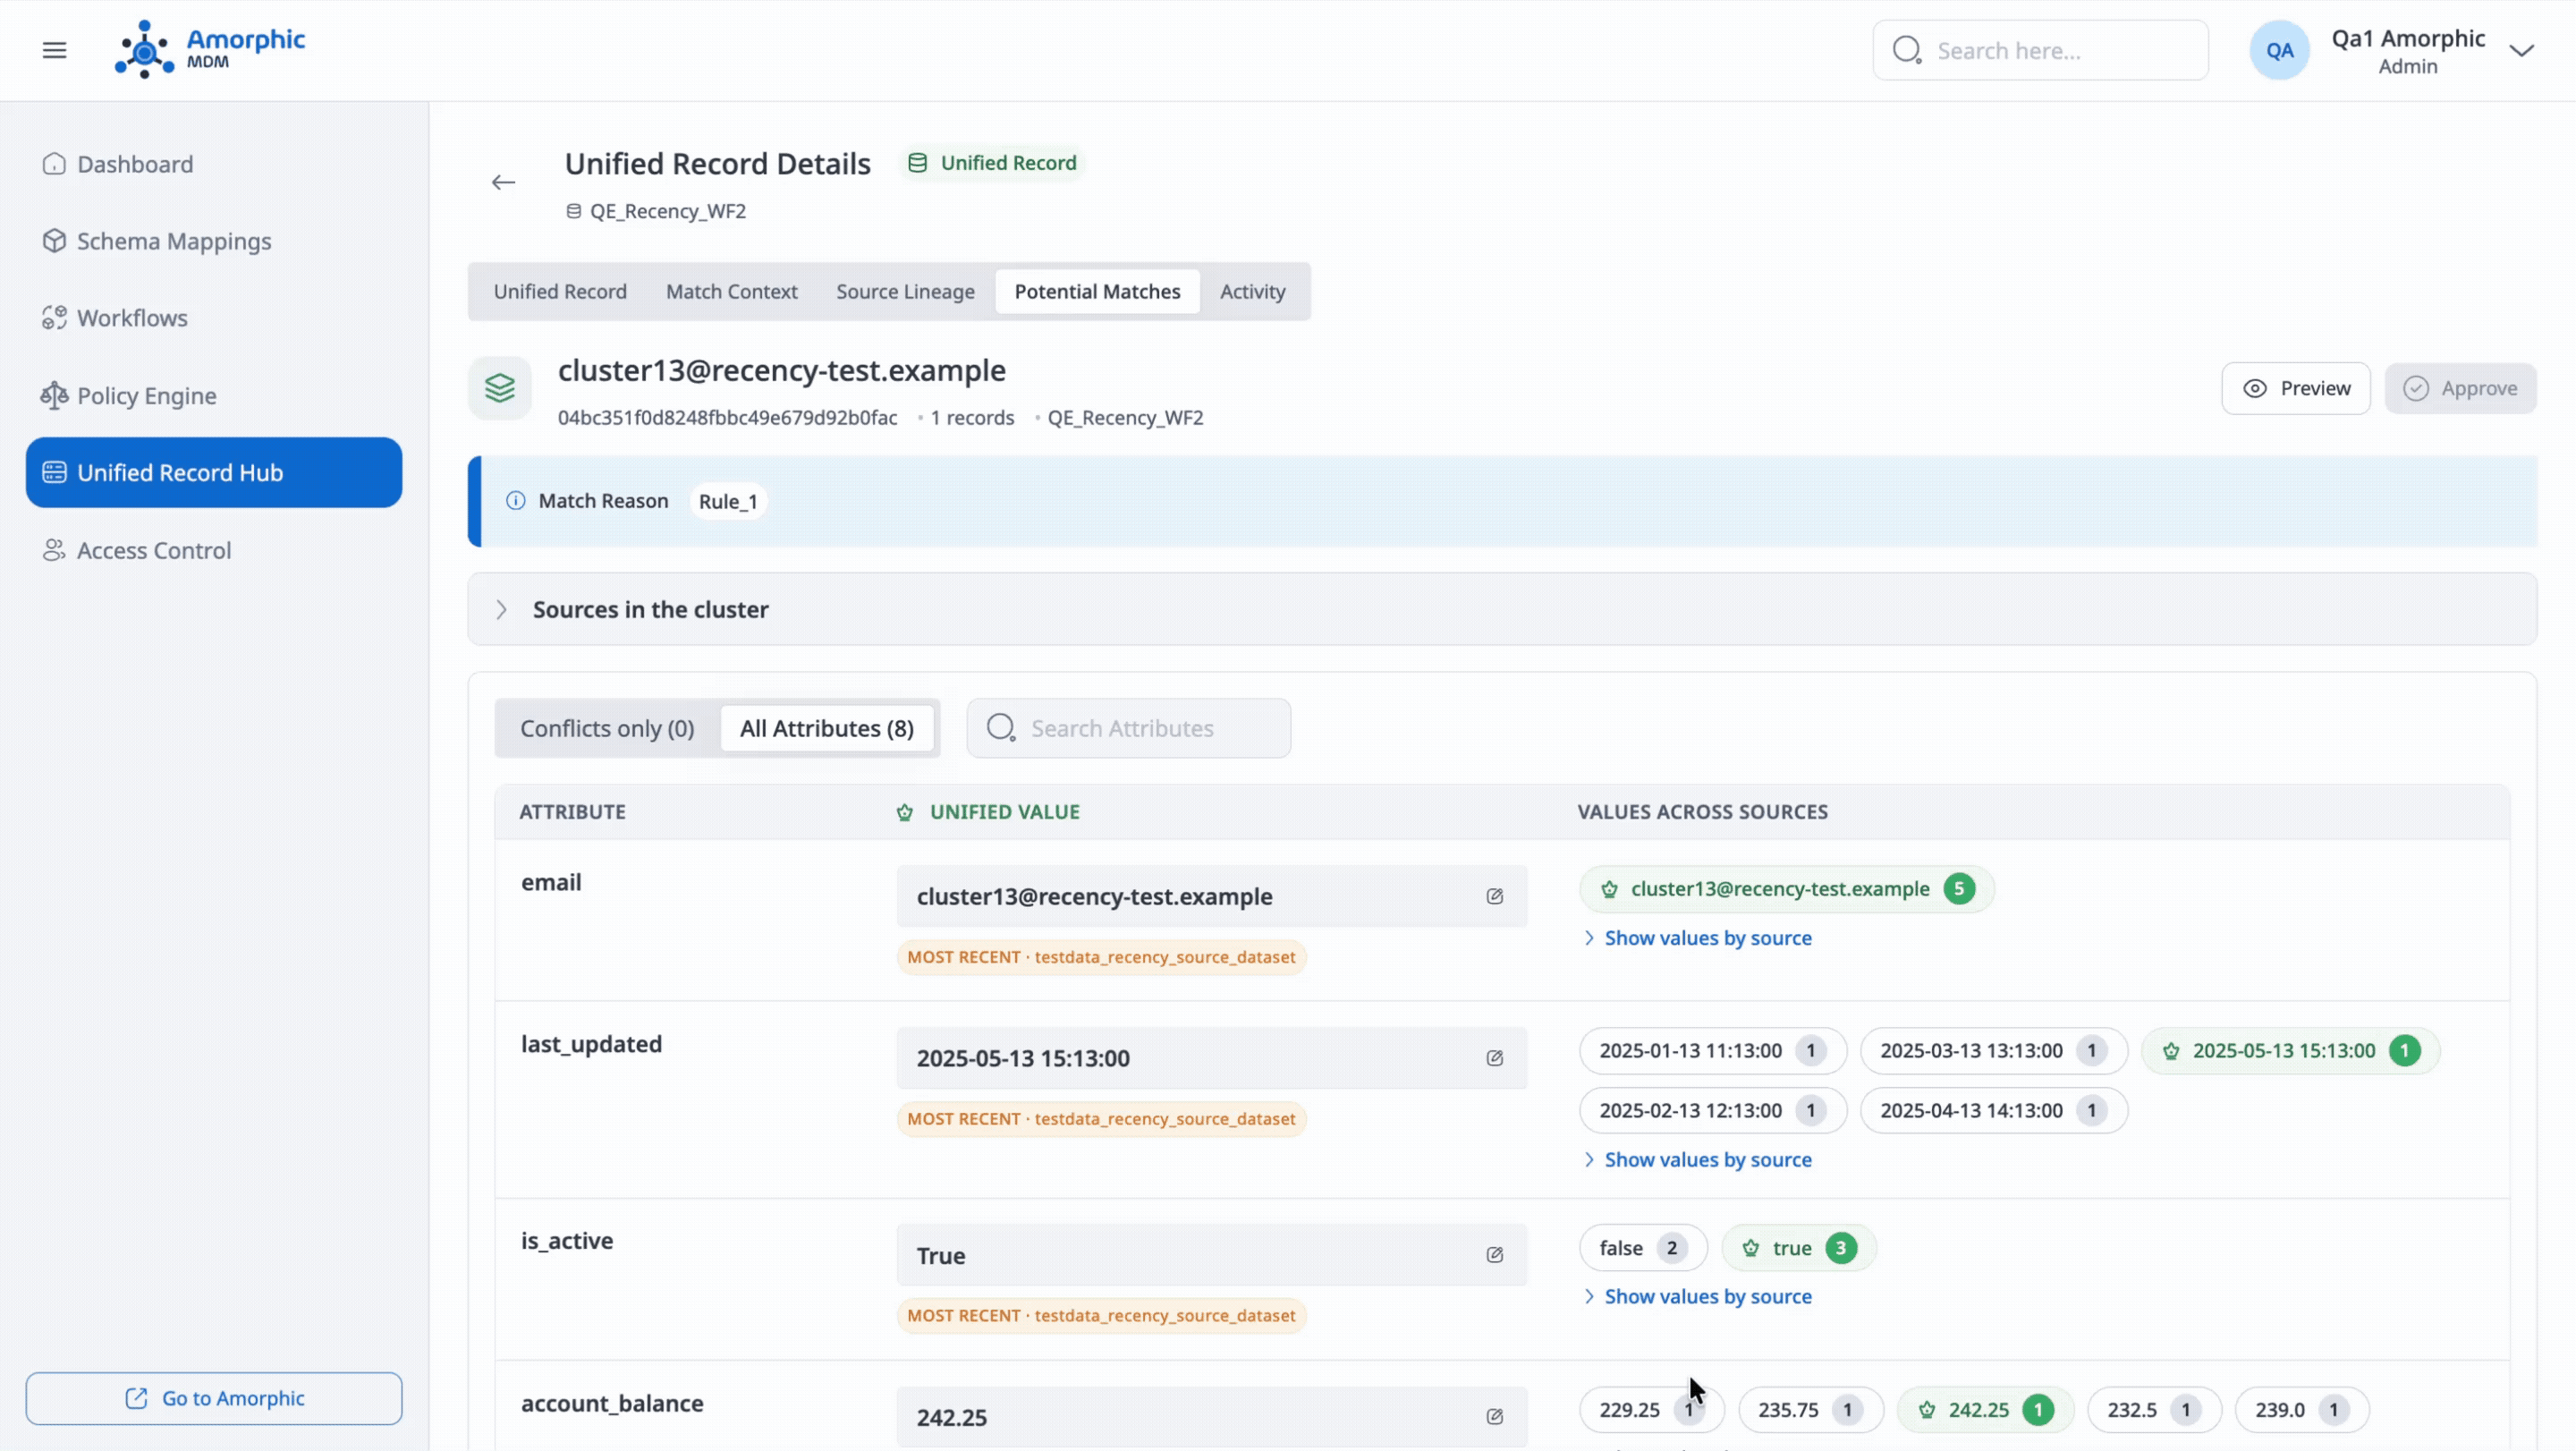
Task: Click the Go to Amorphic button
Action: [214, 1398]
